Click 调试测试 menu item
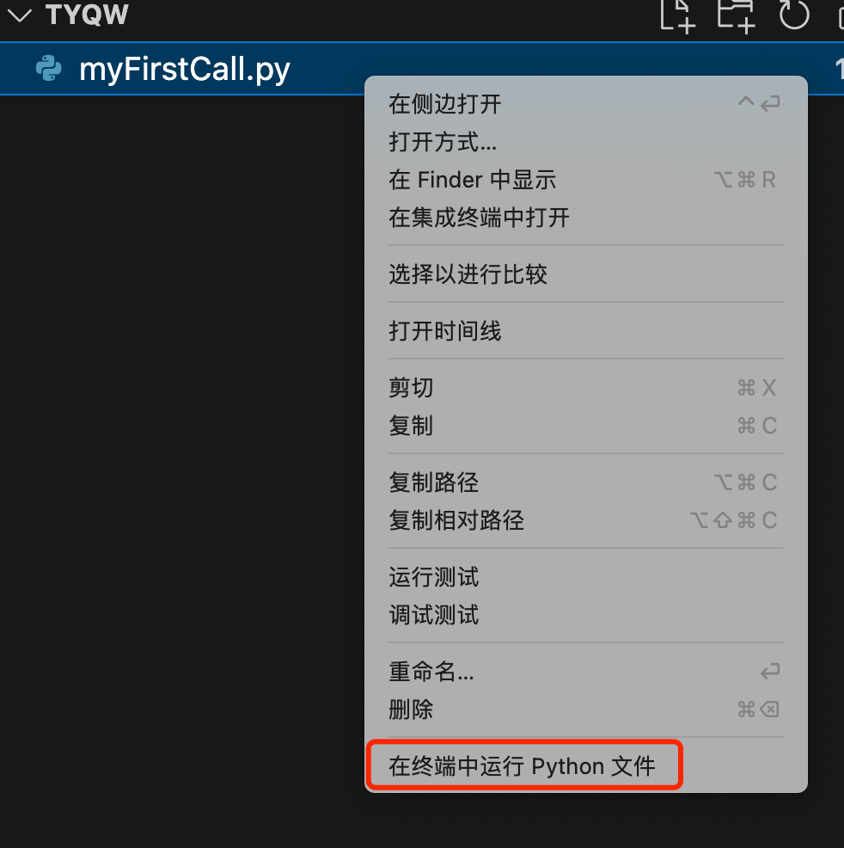Screen dimensions: 844x848 coord(585,615)
